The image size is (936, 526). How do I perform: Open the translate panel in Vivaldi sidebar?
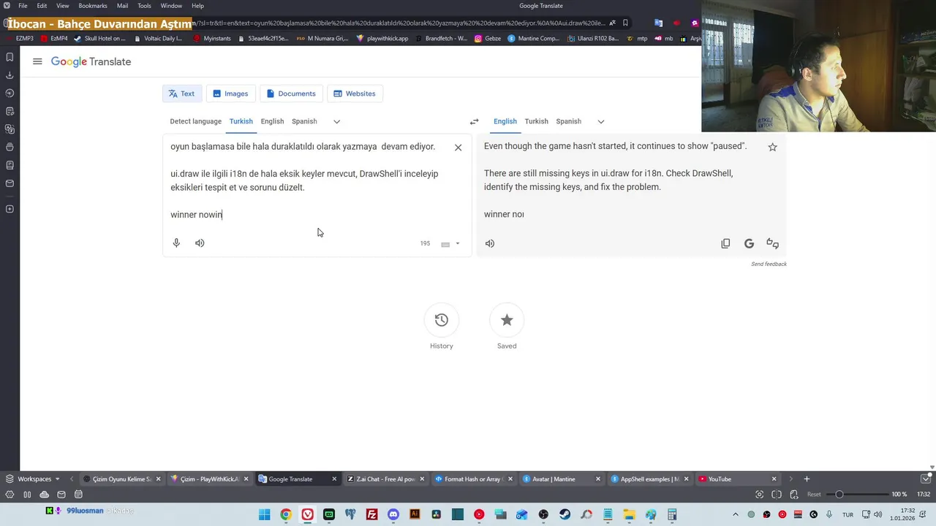(x=10, y=129)
